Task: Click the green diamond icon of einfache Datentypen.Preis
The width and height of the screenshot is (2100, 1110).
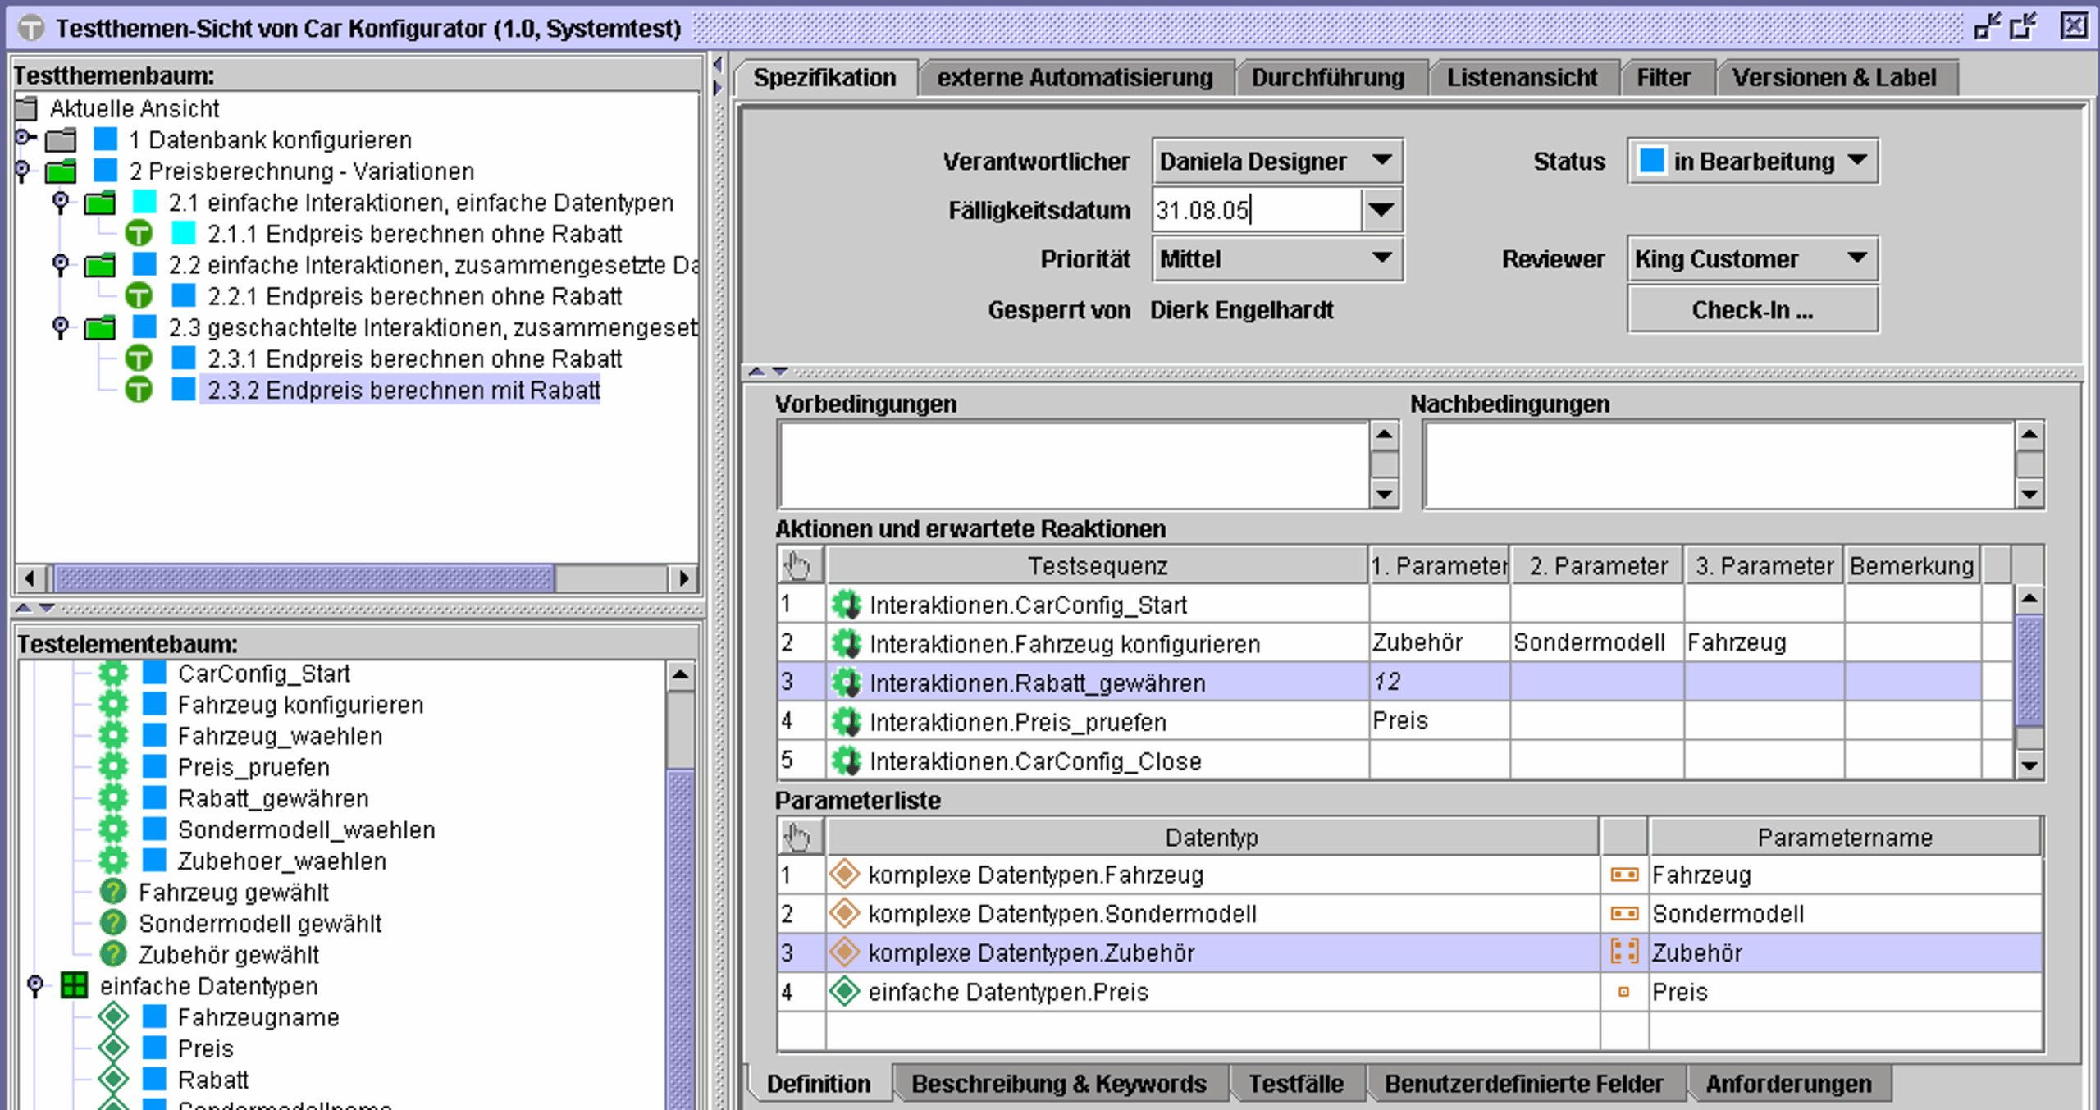Action: tap(844, 992)
